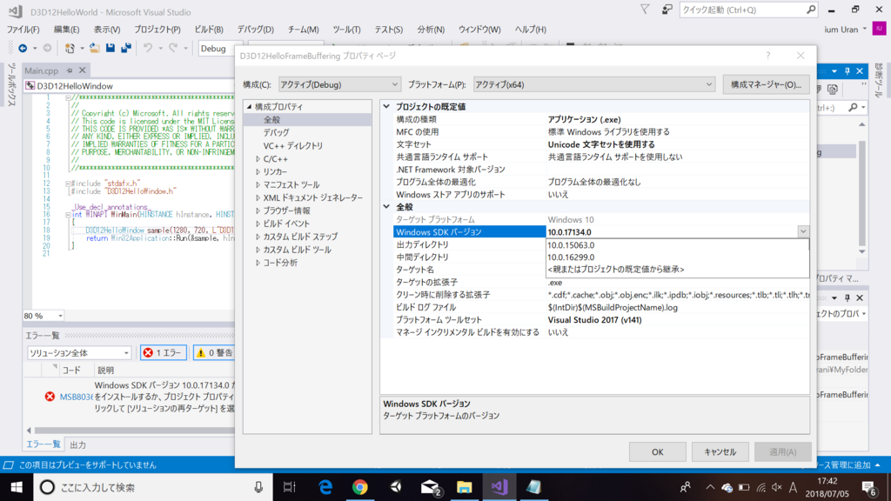The image size is (891, 501).
Task: Expand the C/C++ tree node
Action: point(258,159)
